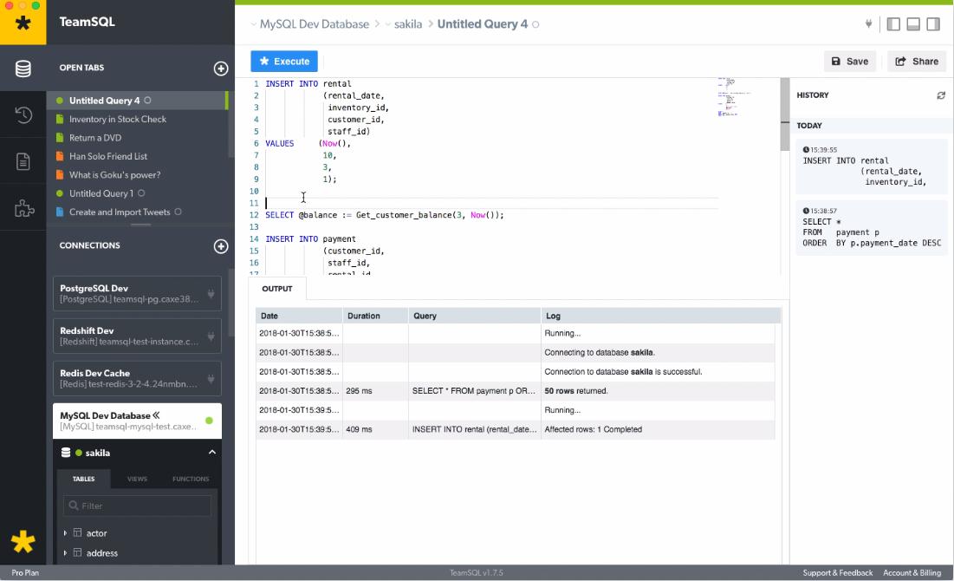
Task: Switch to the Views tab
Action: point(137,479)
